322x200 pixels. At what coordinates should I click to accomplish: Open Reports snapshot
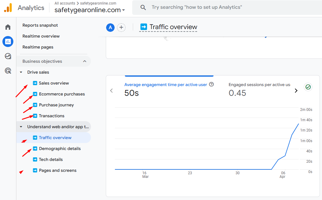click(x=40, y=25)
